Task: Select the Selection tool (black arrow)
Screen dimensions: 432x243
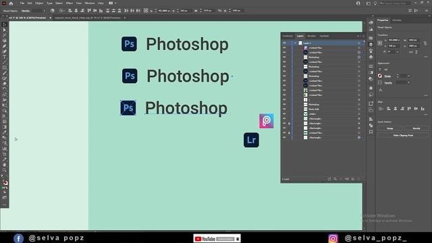Action: [x=5, y=24]
